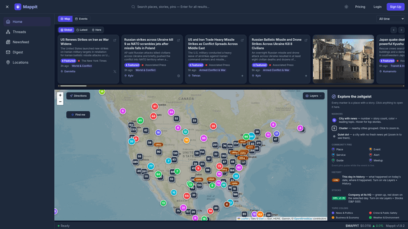Expand the 233 cluster marker
The image size is (408, 229).
coord(133,130)
